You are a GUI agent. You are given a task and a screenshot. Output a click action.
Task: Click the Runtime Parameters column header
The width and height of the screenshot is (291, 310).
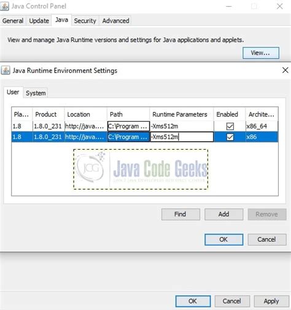[x=182, y=114]
